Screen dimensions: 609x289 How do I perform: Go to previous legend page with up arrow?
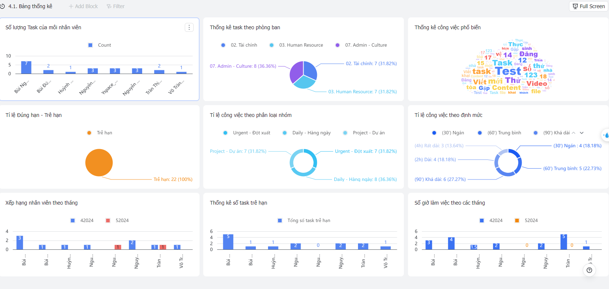point(573,133)
